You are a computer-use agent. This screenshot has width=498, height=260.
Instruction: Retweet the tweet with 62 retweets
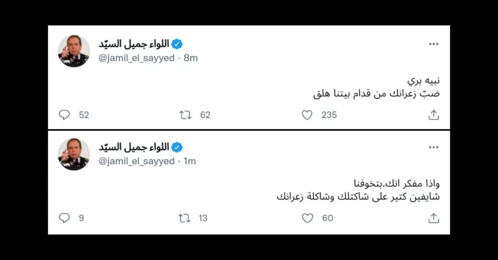(x=185, y=115)
